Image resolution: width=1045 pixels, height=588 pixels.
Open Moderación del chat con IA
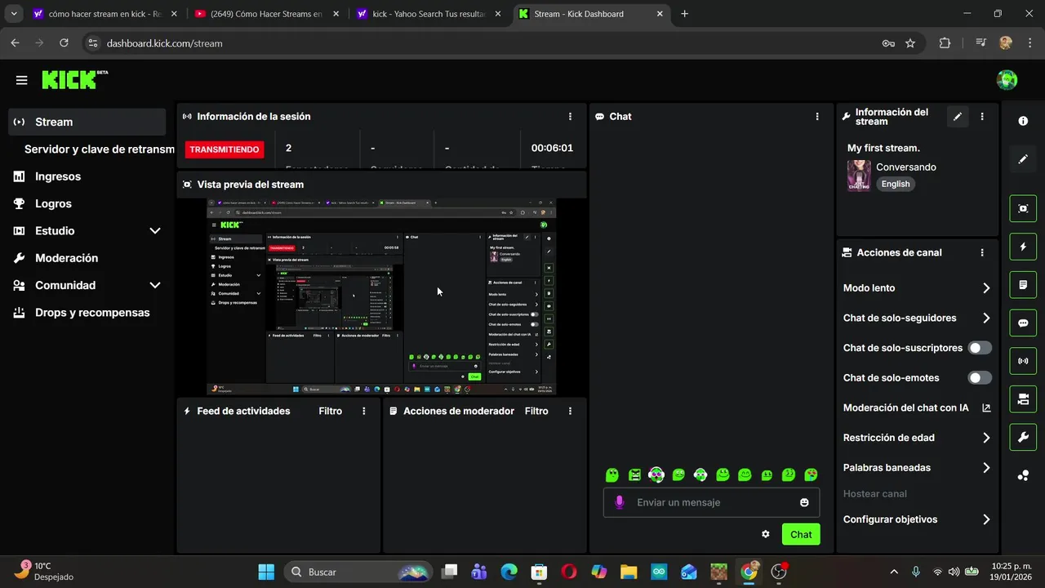tap(917, 408)
